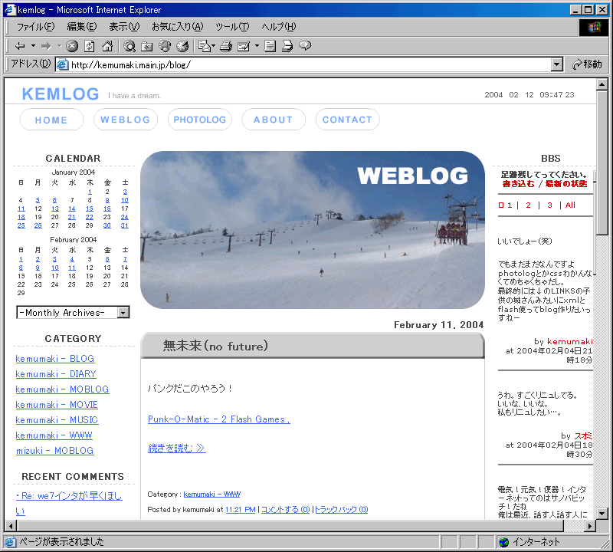Click the 続きを読む read more link
Image resolution: width=613 pixels, height=552 pixels.
pyautogui.click(x=177, y=448)
